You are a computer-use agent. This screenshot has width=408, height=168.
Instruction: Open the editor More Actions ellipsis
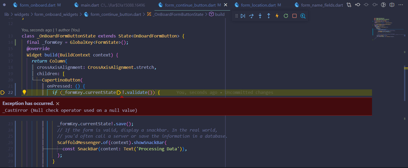(x=401, y=5)
